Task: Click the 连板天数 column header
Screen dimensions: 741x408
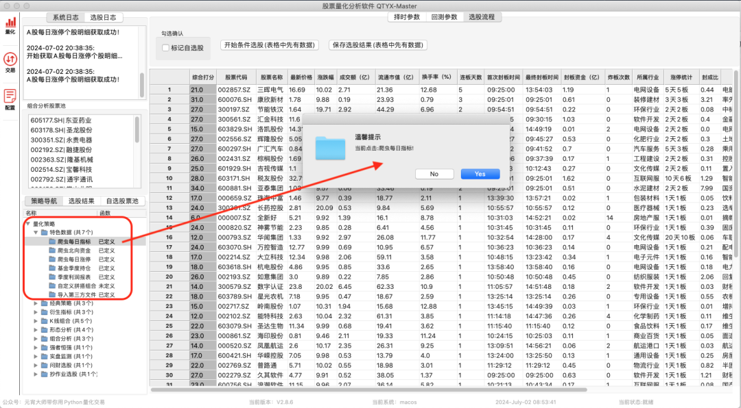Action: click(x=471, y=77)
